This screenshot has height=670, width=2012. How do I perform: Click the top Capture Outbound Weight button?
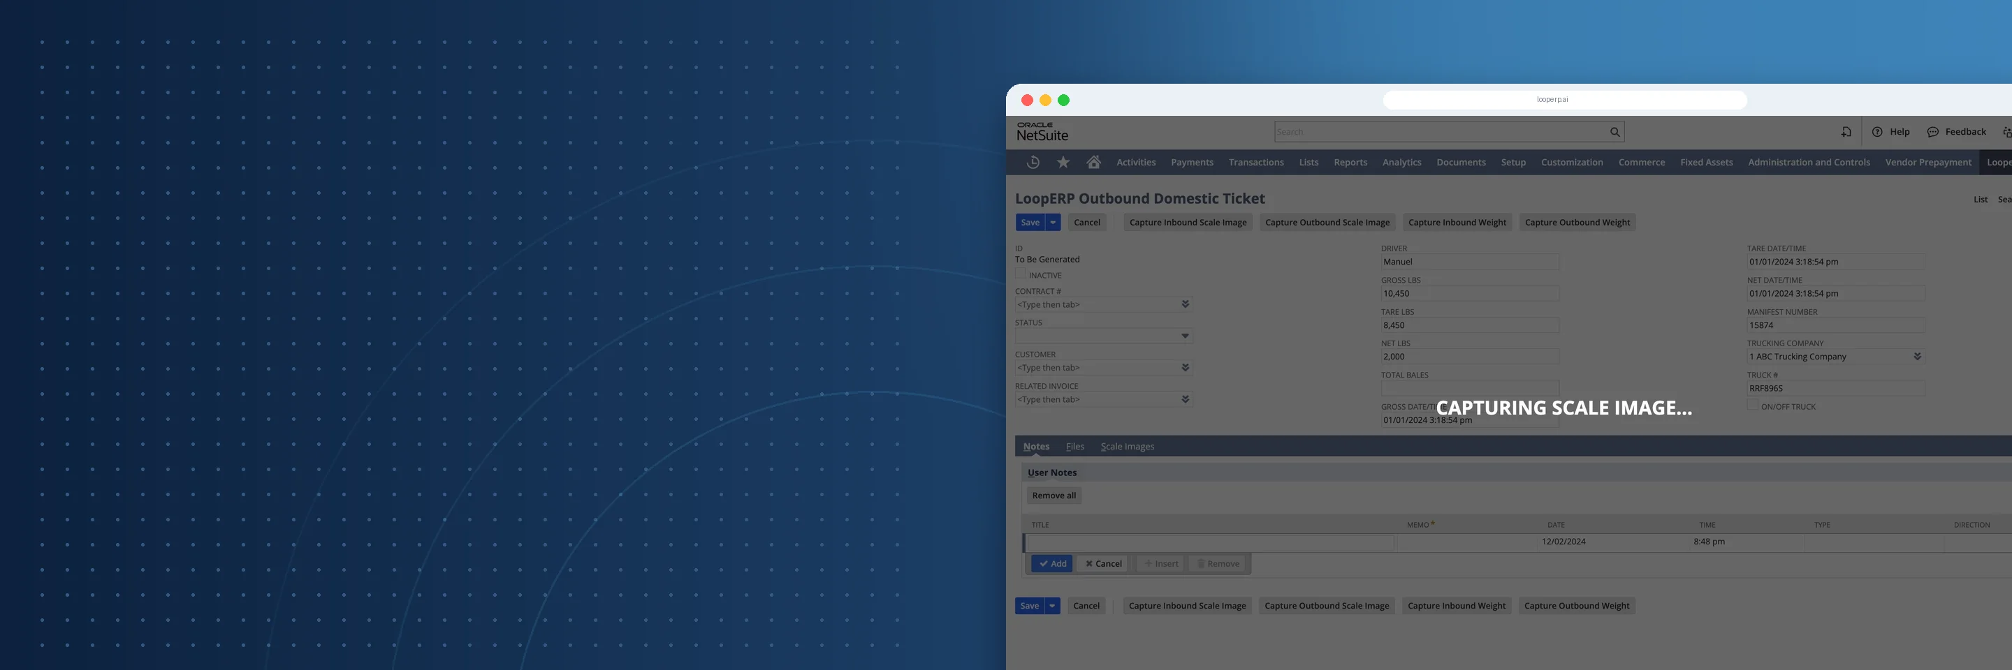[x=1577, y=223]
